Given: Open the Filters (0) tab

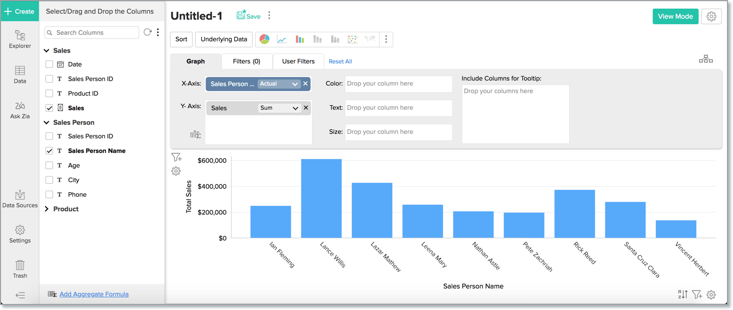Looking at the screenshot, I should 247,61.
